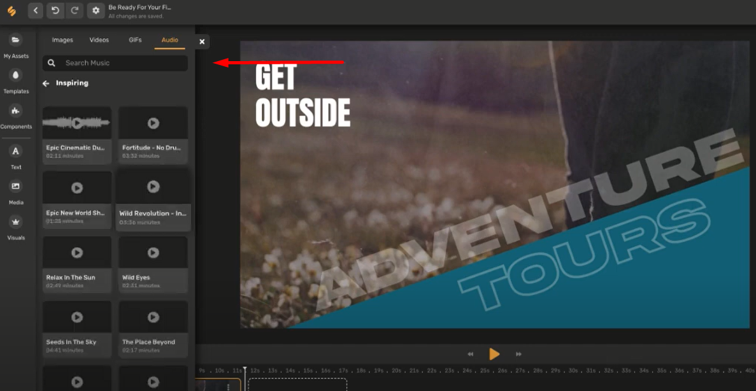The width and height of the screenshot is (756, 391).
Task: Select the GET OUTSIDE text on canvas
Action: point(303,96)
